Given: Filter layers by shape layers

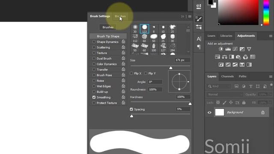Looking at the screenshot, I should [258, 86].
